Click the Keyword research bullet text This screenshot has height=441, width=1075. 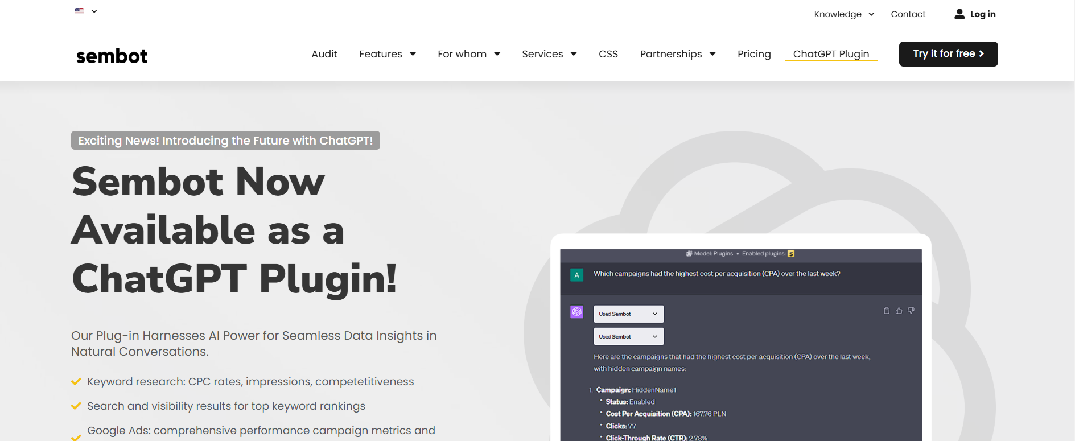(250, 382)
